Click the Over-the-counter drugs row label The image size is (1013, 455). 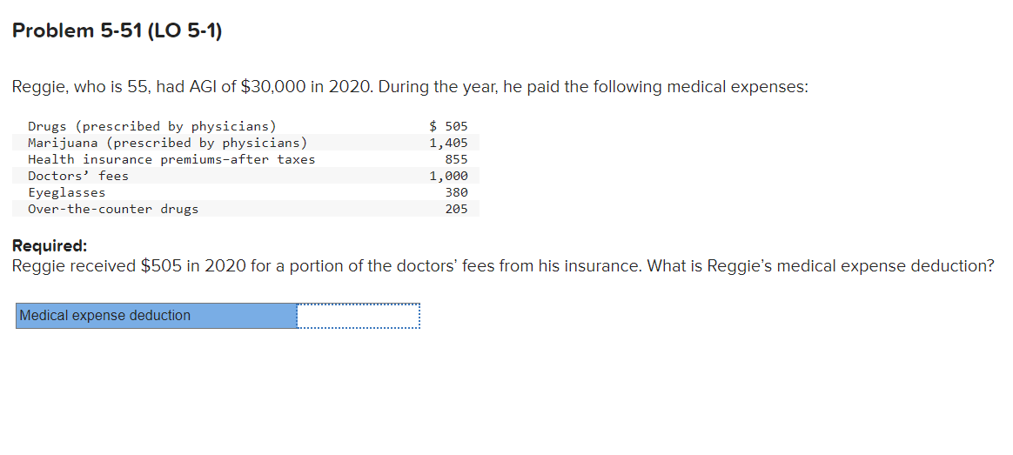pyautogui.click(x=113, y=209)
